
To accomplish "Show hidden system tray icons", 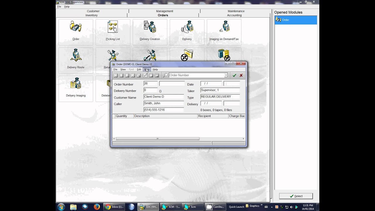I will [x=272, y=207].
